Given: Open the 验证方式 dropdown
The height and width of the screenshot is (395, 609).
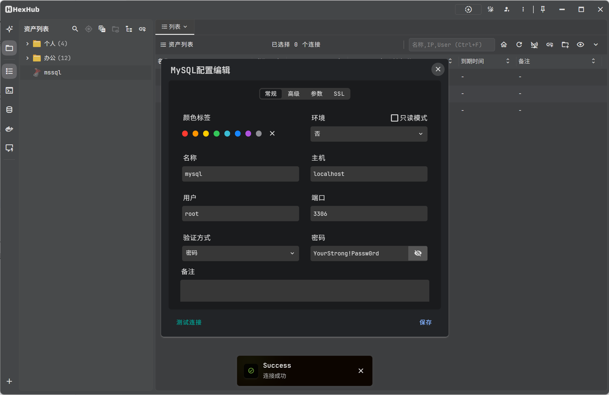Looking at the screenshot, I should pyautogui.click(x=240, y=253).
